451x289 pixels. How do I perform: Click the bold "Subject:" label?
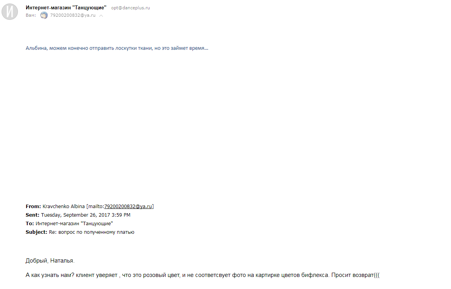(36, 232)
